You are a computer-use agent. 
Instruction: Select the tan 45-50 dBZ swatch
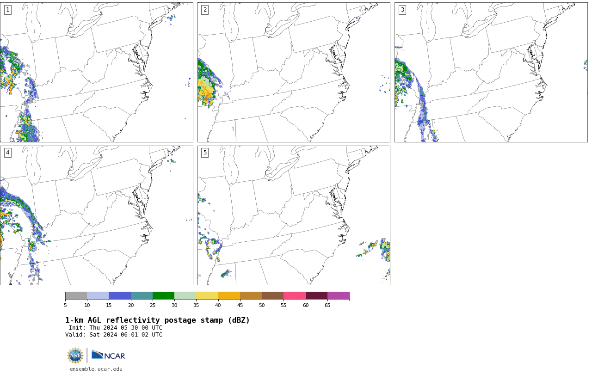point(251,296)
